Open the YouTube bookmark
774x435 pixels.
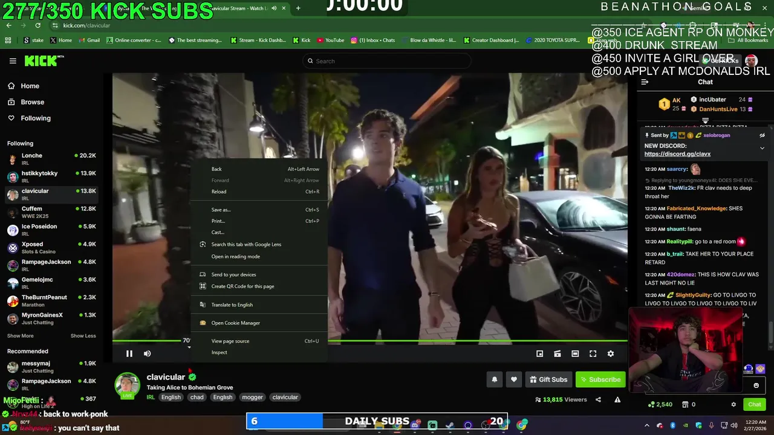330,40
